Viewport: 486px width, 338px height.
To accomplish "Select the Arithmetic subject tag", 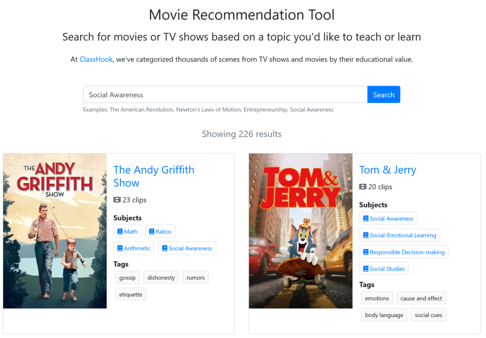I will (x=134, y=248).
